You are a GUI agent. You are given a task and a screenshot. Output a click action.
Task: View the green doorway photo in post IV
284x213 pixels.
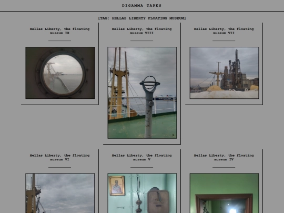click(x=224, y=193)
